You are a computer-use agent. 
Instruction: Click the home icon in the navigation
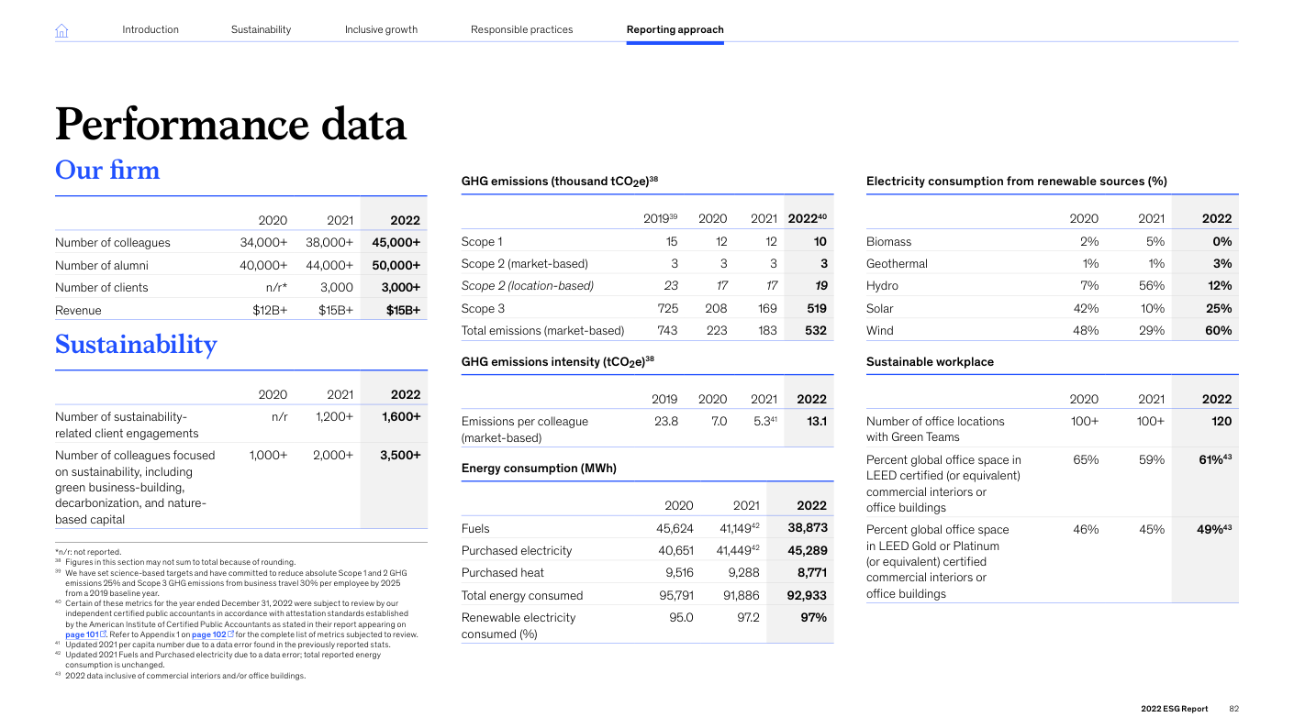[61, 30]
